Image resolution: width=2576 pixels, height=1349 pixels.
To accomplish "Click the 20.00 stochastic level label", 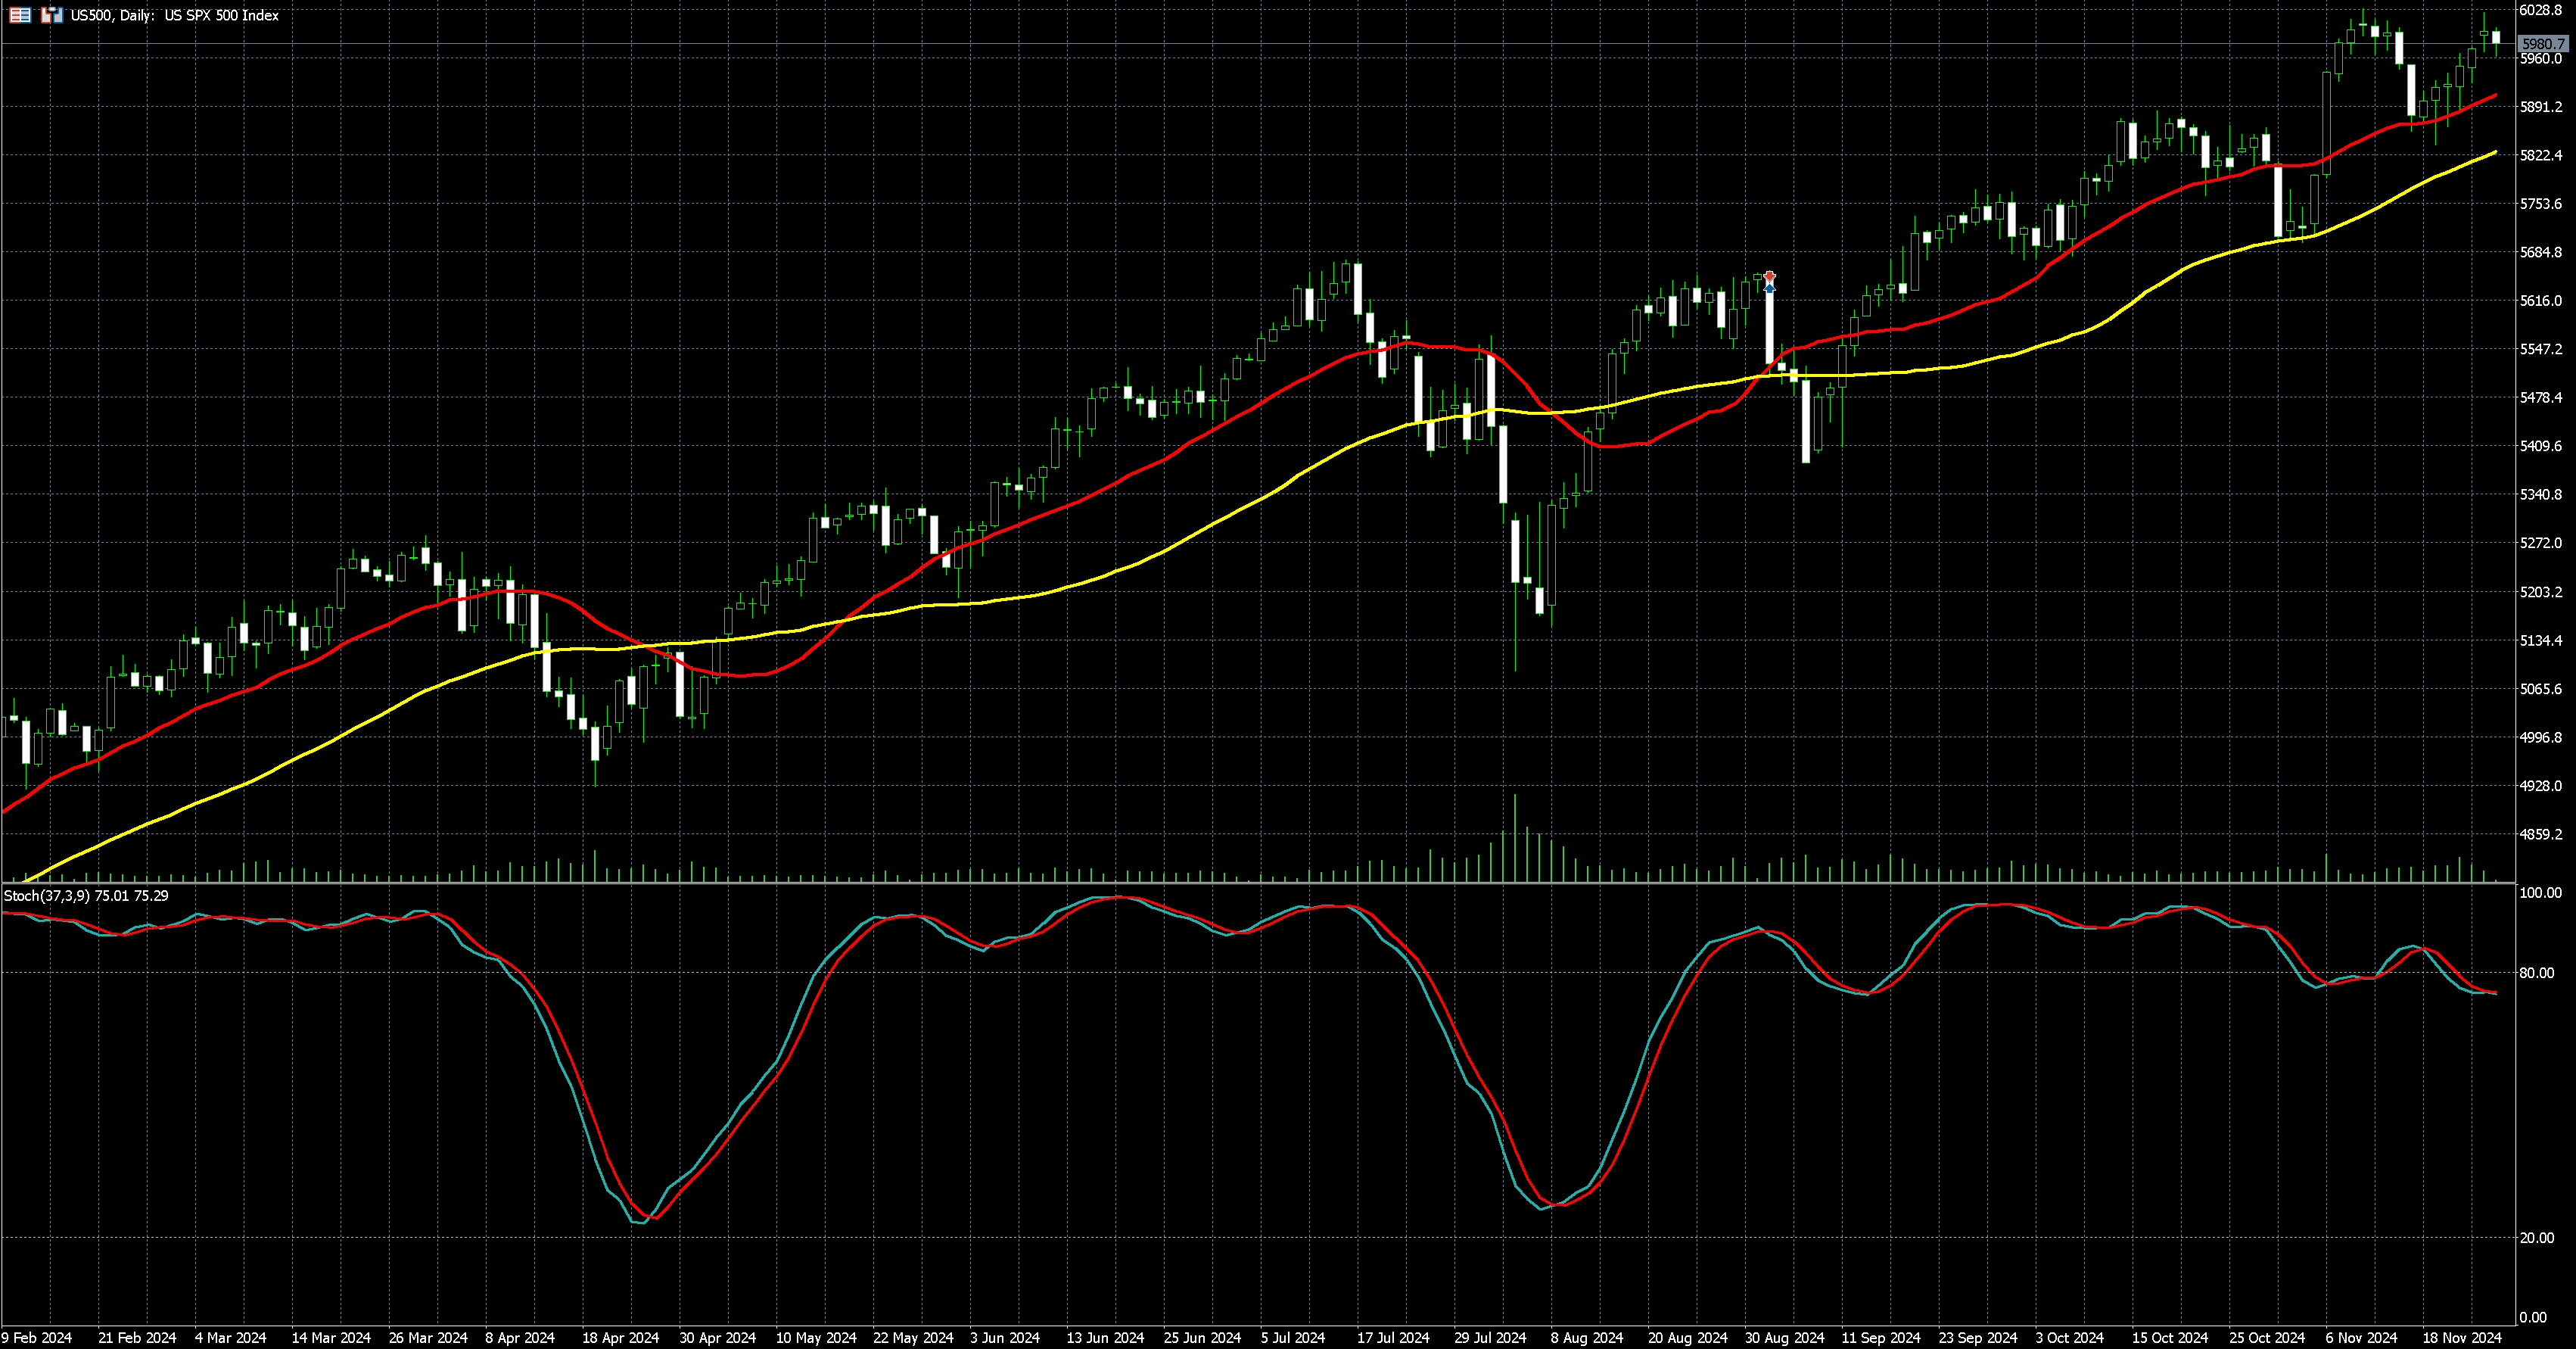I will 2538,1238.
